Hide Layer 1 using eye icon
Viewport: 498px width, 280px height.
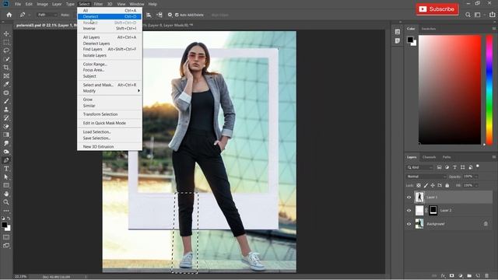[x=409, y=197]
